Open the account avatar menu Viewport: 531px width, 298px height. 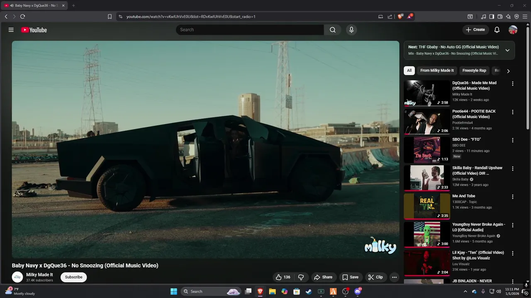click(513, 30)
